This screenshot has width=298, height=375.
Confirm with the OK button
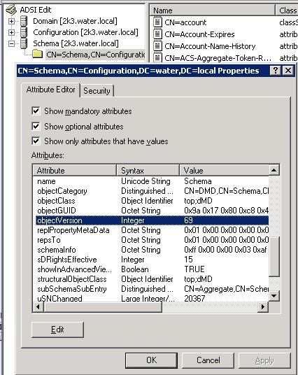pyautogui.click(x=151, y=360)
